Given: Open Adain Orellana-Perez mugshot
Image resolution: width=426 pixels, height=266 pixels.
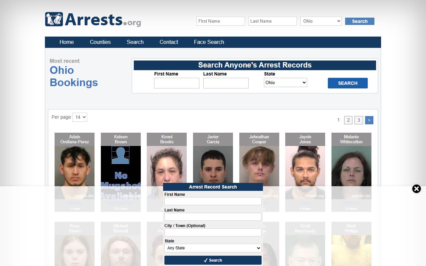Looking at the screenshot, I should coord(75,172).
